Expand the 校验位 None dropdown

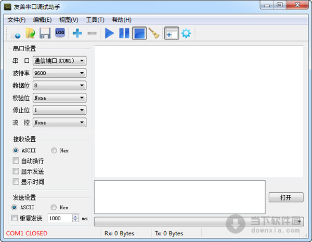click(59, 98)
